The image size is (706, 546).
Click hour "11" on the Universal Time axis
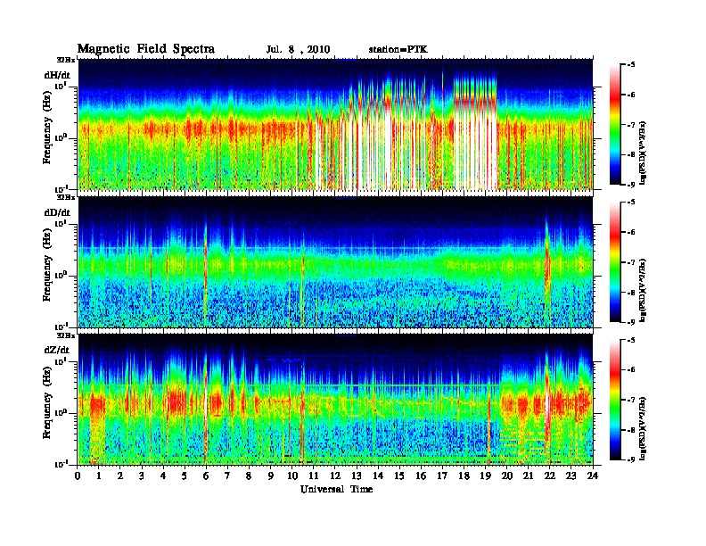pyautogui.click(x=314, y=476)
